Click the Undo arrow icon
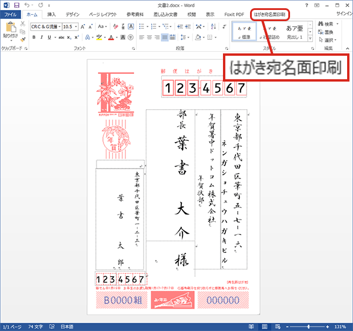The image size is (353, 331). click(27, 5)
